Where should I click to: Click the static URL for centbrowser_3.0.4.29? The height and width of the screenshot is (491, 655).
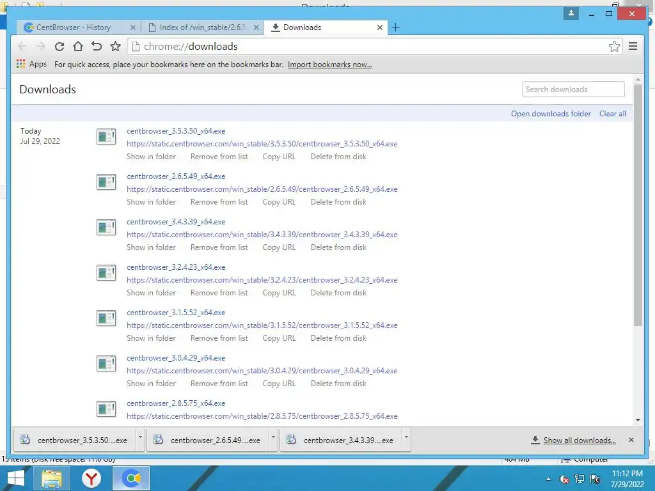pyautogui.click(x=262, y=371)
